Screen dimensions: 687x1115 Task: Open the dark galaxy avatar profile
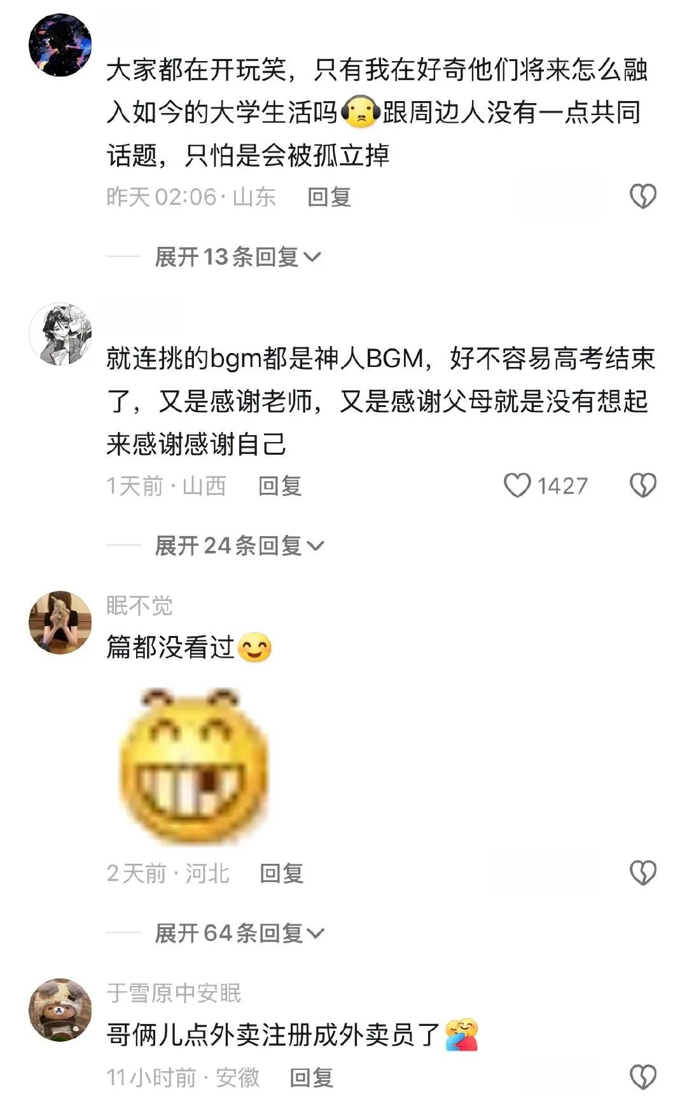[x=60, y=45]
